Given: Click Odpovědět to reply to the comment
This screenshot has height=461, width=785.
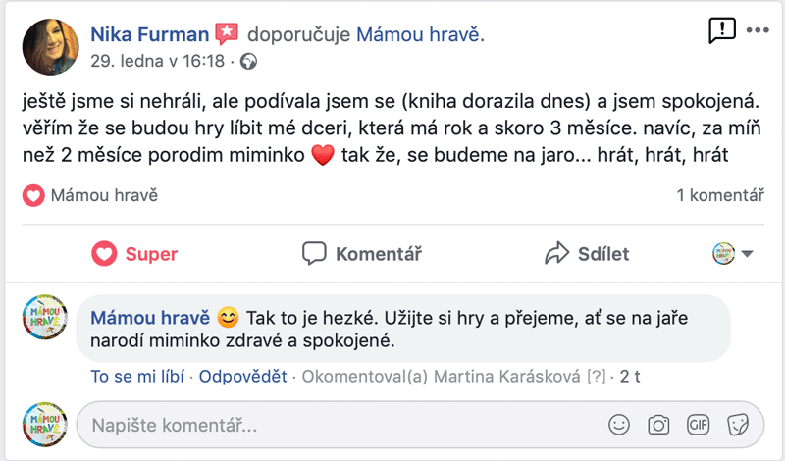Looking at the screenshot, I should [x=242, y=376].
